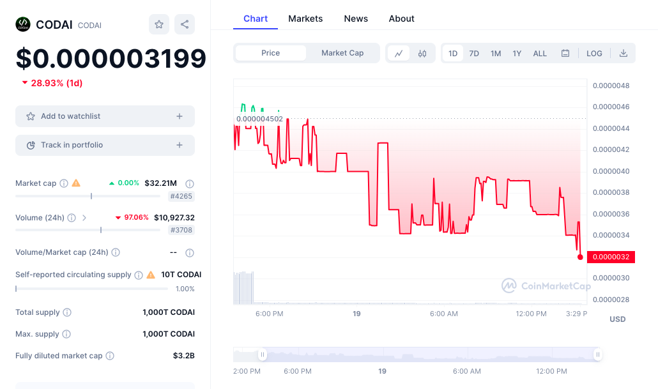Select the line chart type icon
Viewport: 658px width, 389px height.
tap(399, 53)
